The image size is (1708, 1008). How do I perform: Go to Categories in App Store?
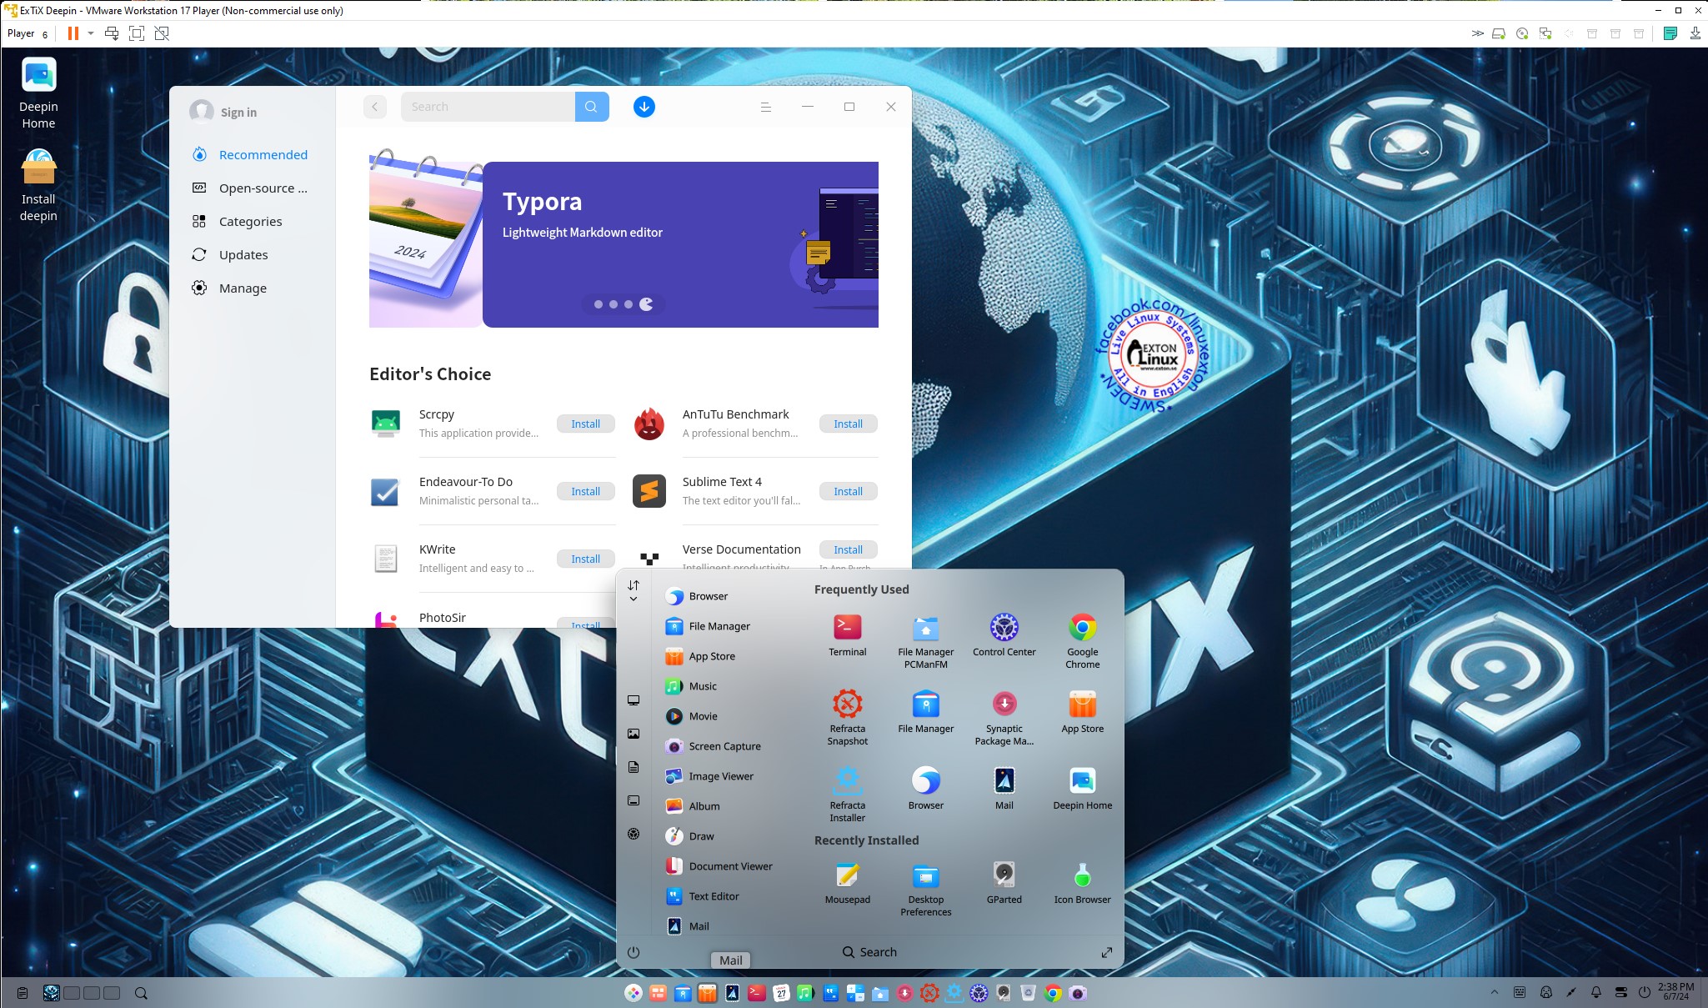click(x=252, y=222)
